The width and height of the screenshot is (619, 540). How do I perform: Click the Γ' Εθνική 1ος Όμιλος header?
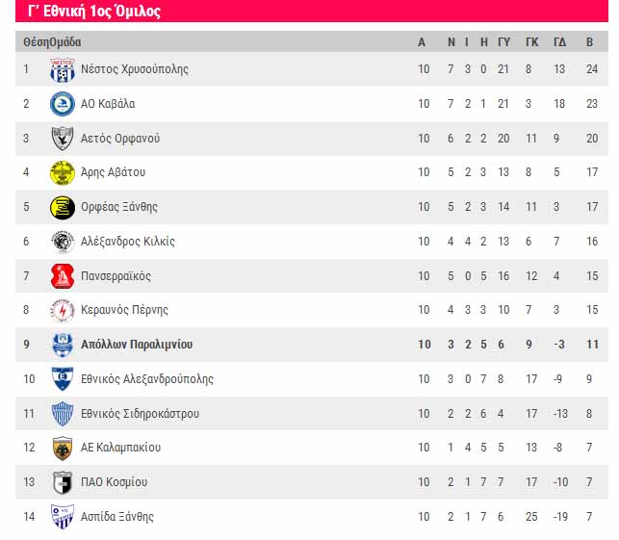94,11
